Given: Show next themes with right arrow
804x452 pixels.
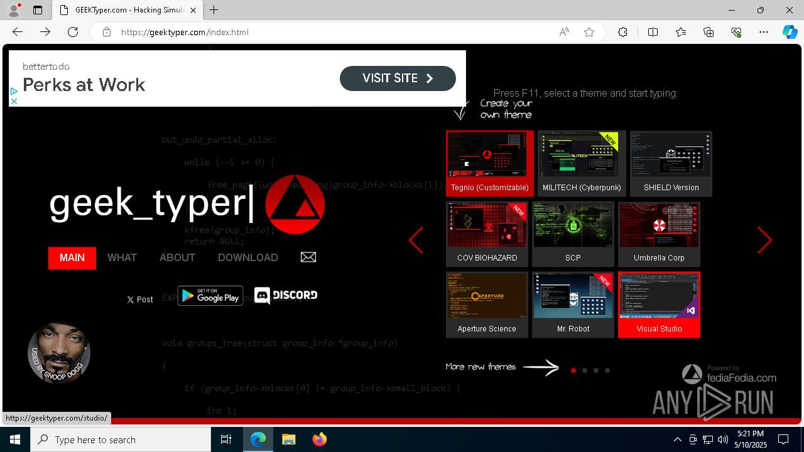Looking at the screenshot, I should click(x=764, y=240).
